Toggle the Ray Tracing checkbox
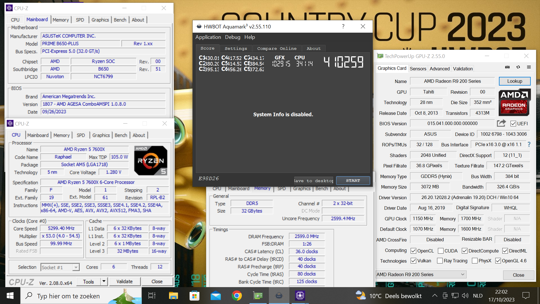Screen dimensions: 540x304 (440, 261)
